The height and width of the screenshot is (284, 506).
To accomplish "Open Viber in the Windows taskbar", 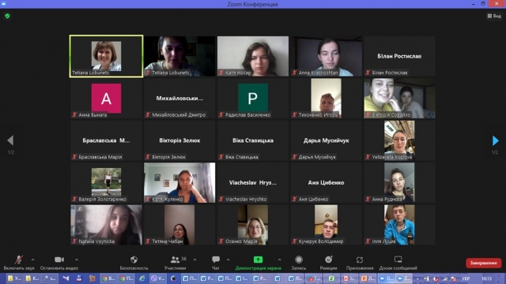I will click(x=157, y=278).
